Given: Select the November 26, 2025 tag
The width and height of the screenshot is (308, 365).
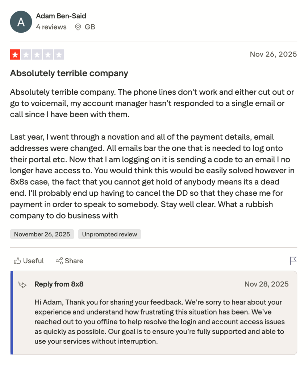Looking at the screenshot, I should pos(42,234).
